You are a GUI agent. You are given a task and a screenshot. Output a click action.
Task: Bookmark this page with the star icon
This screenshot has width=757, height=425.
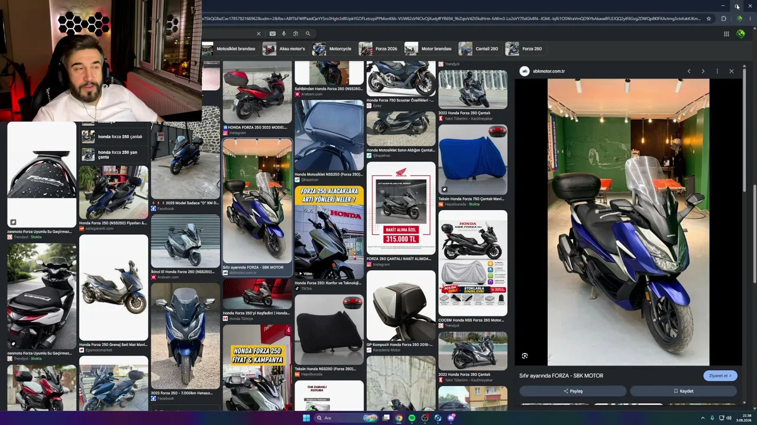709,18
